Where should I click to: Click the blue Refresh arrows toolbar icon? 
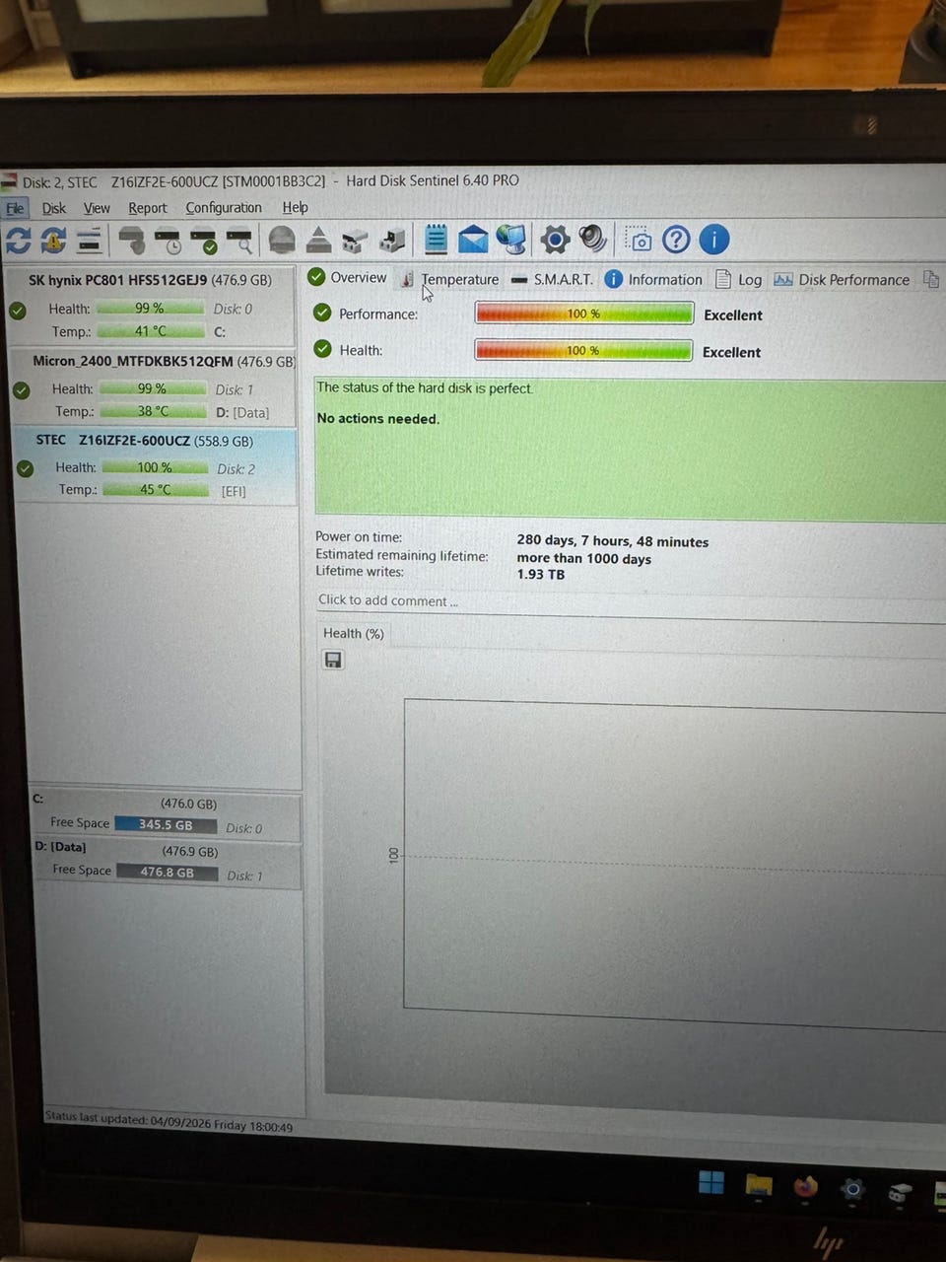pyautogui.click(x=18, y=240)
